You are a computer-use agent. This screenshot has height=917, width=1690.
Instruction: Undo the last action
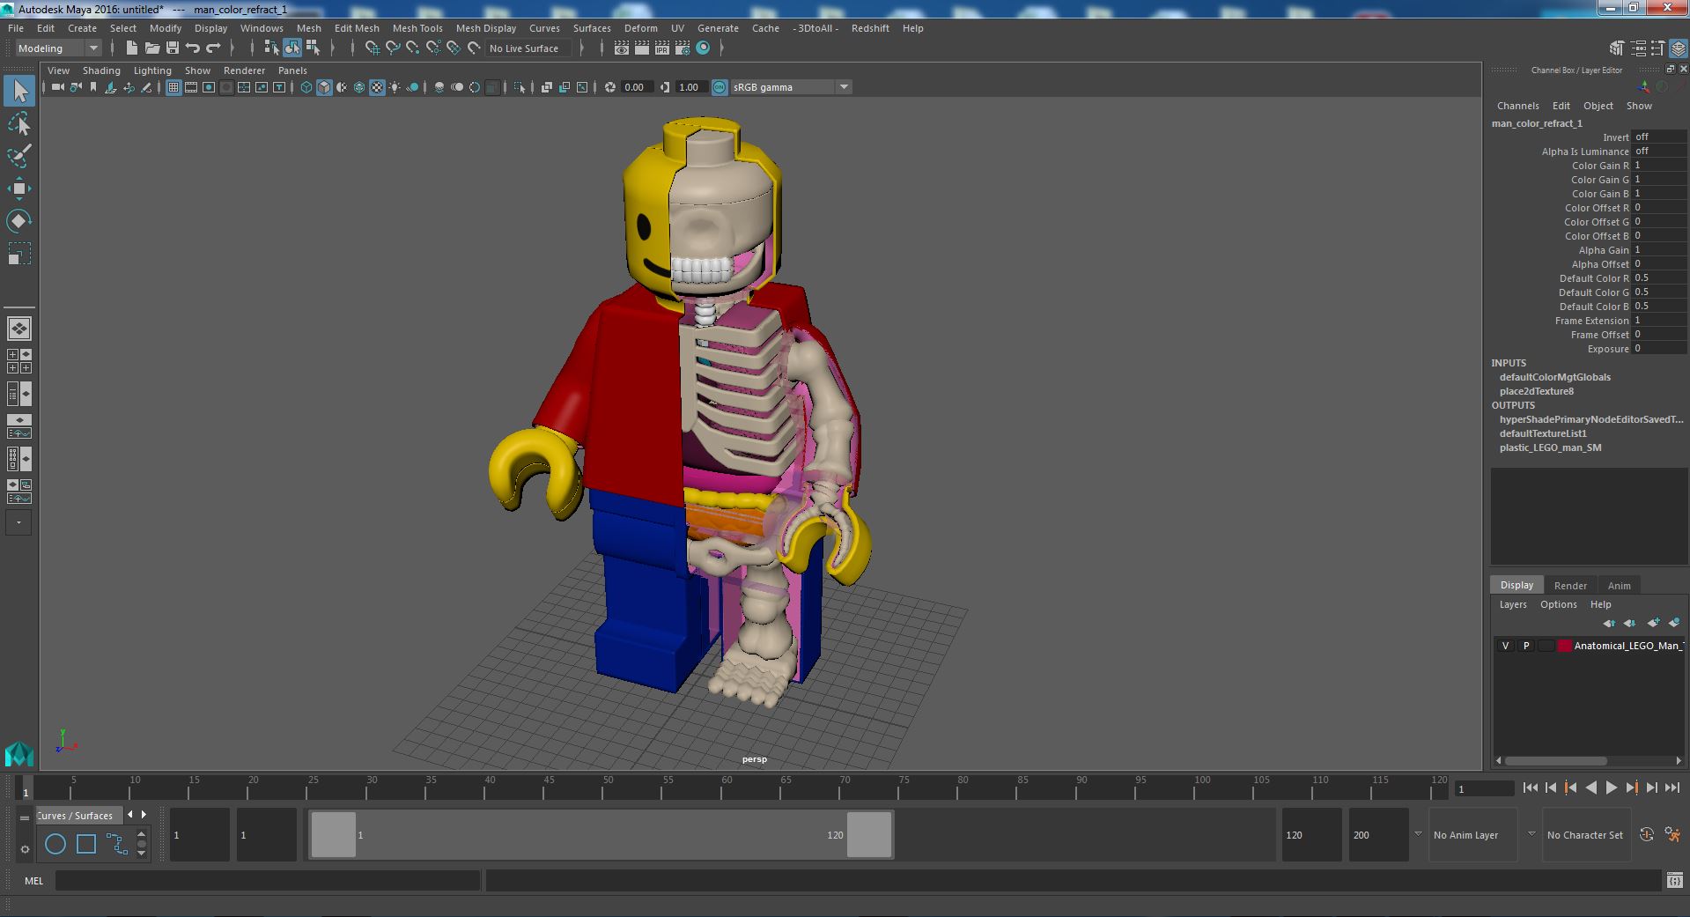[x=193, y=48]
